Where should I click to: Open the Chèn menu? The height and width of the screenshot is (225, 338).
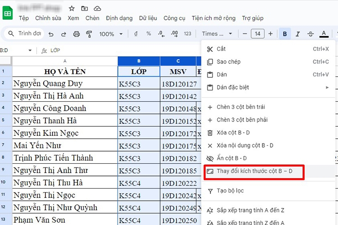pyautogui.click(x=92, y=18)
